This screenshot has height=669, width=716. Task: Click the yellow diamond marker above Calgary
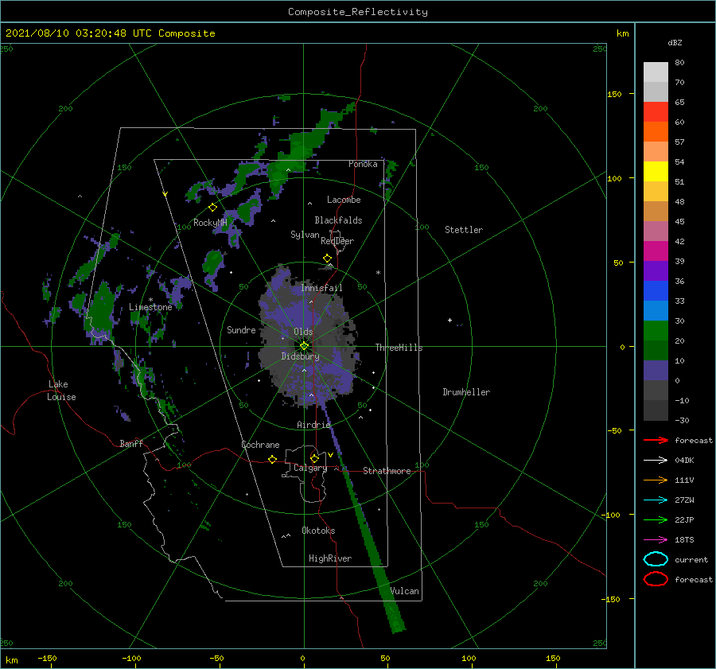314,458
